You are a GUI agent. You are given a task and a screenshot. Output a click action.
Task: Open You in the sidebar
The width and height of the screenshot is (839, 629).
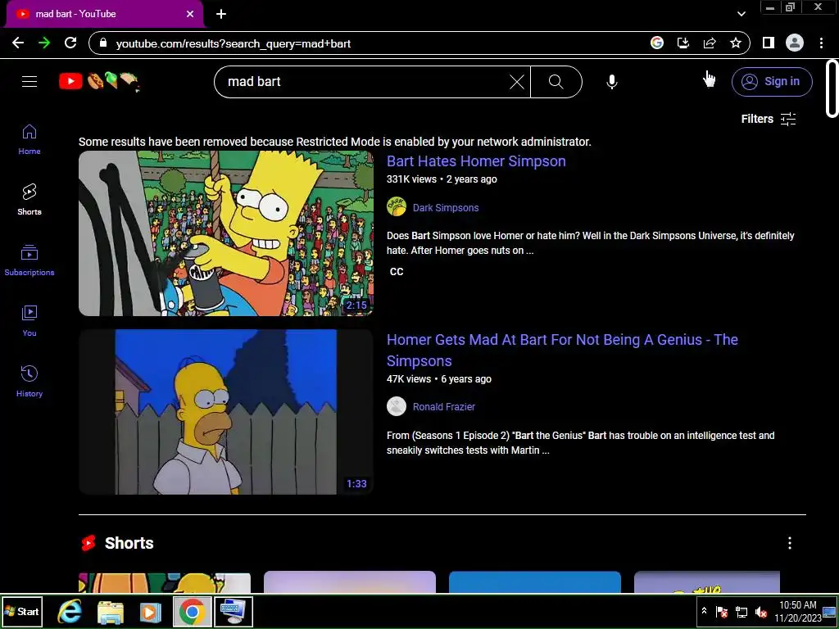29,321
